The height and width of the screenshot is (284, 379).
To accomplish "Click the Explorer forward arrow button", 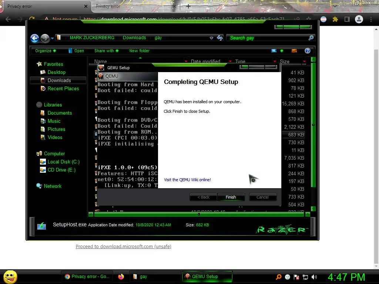I will pos(45,38).
